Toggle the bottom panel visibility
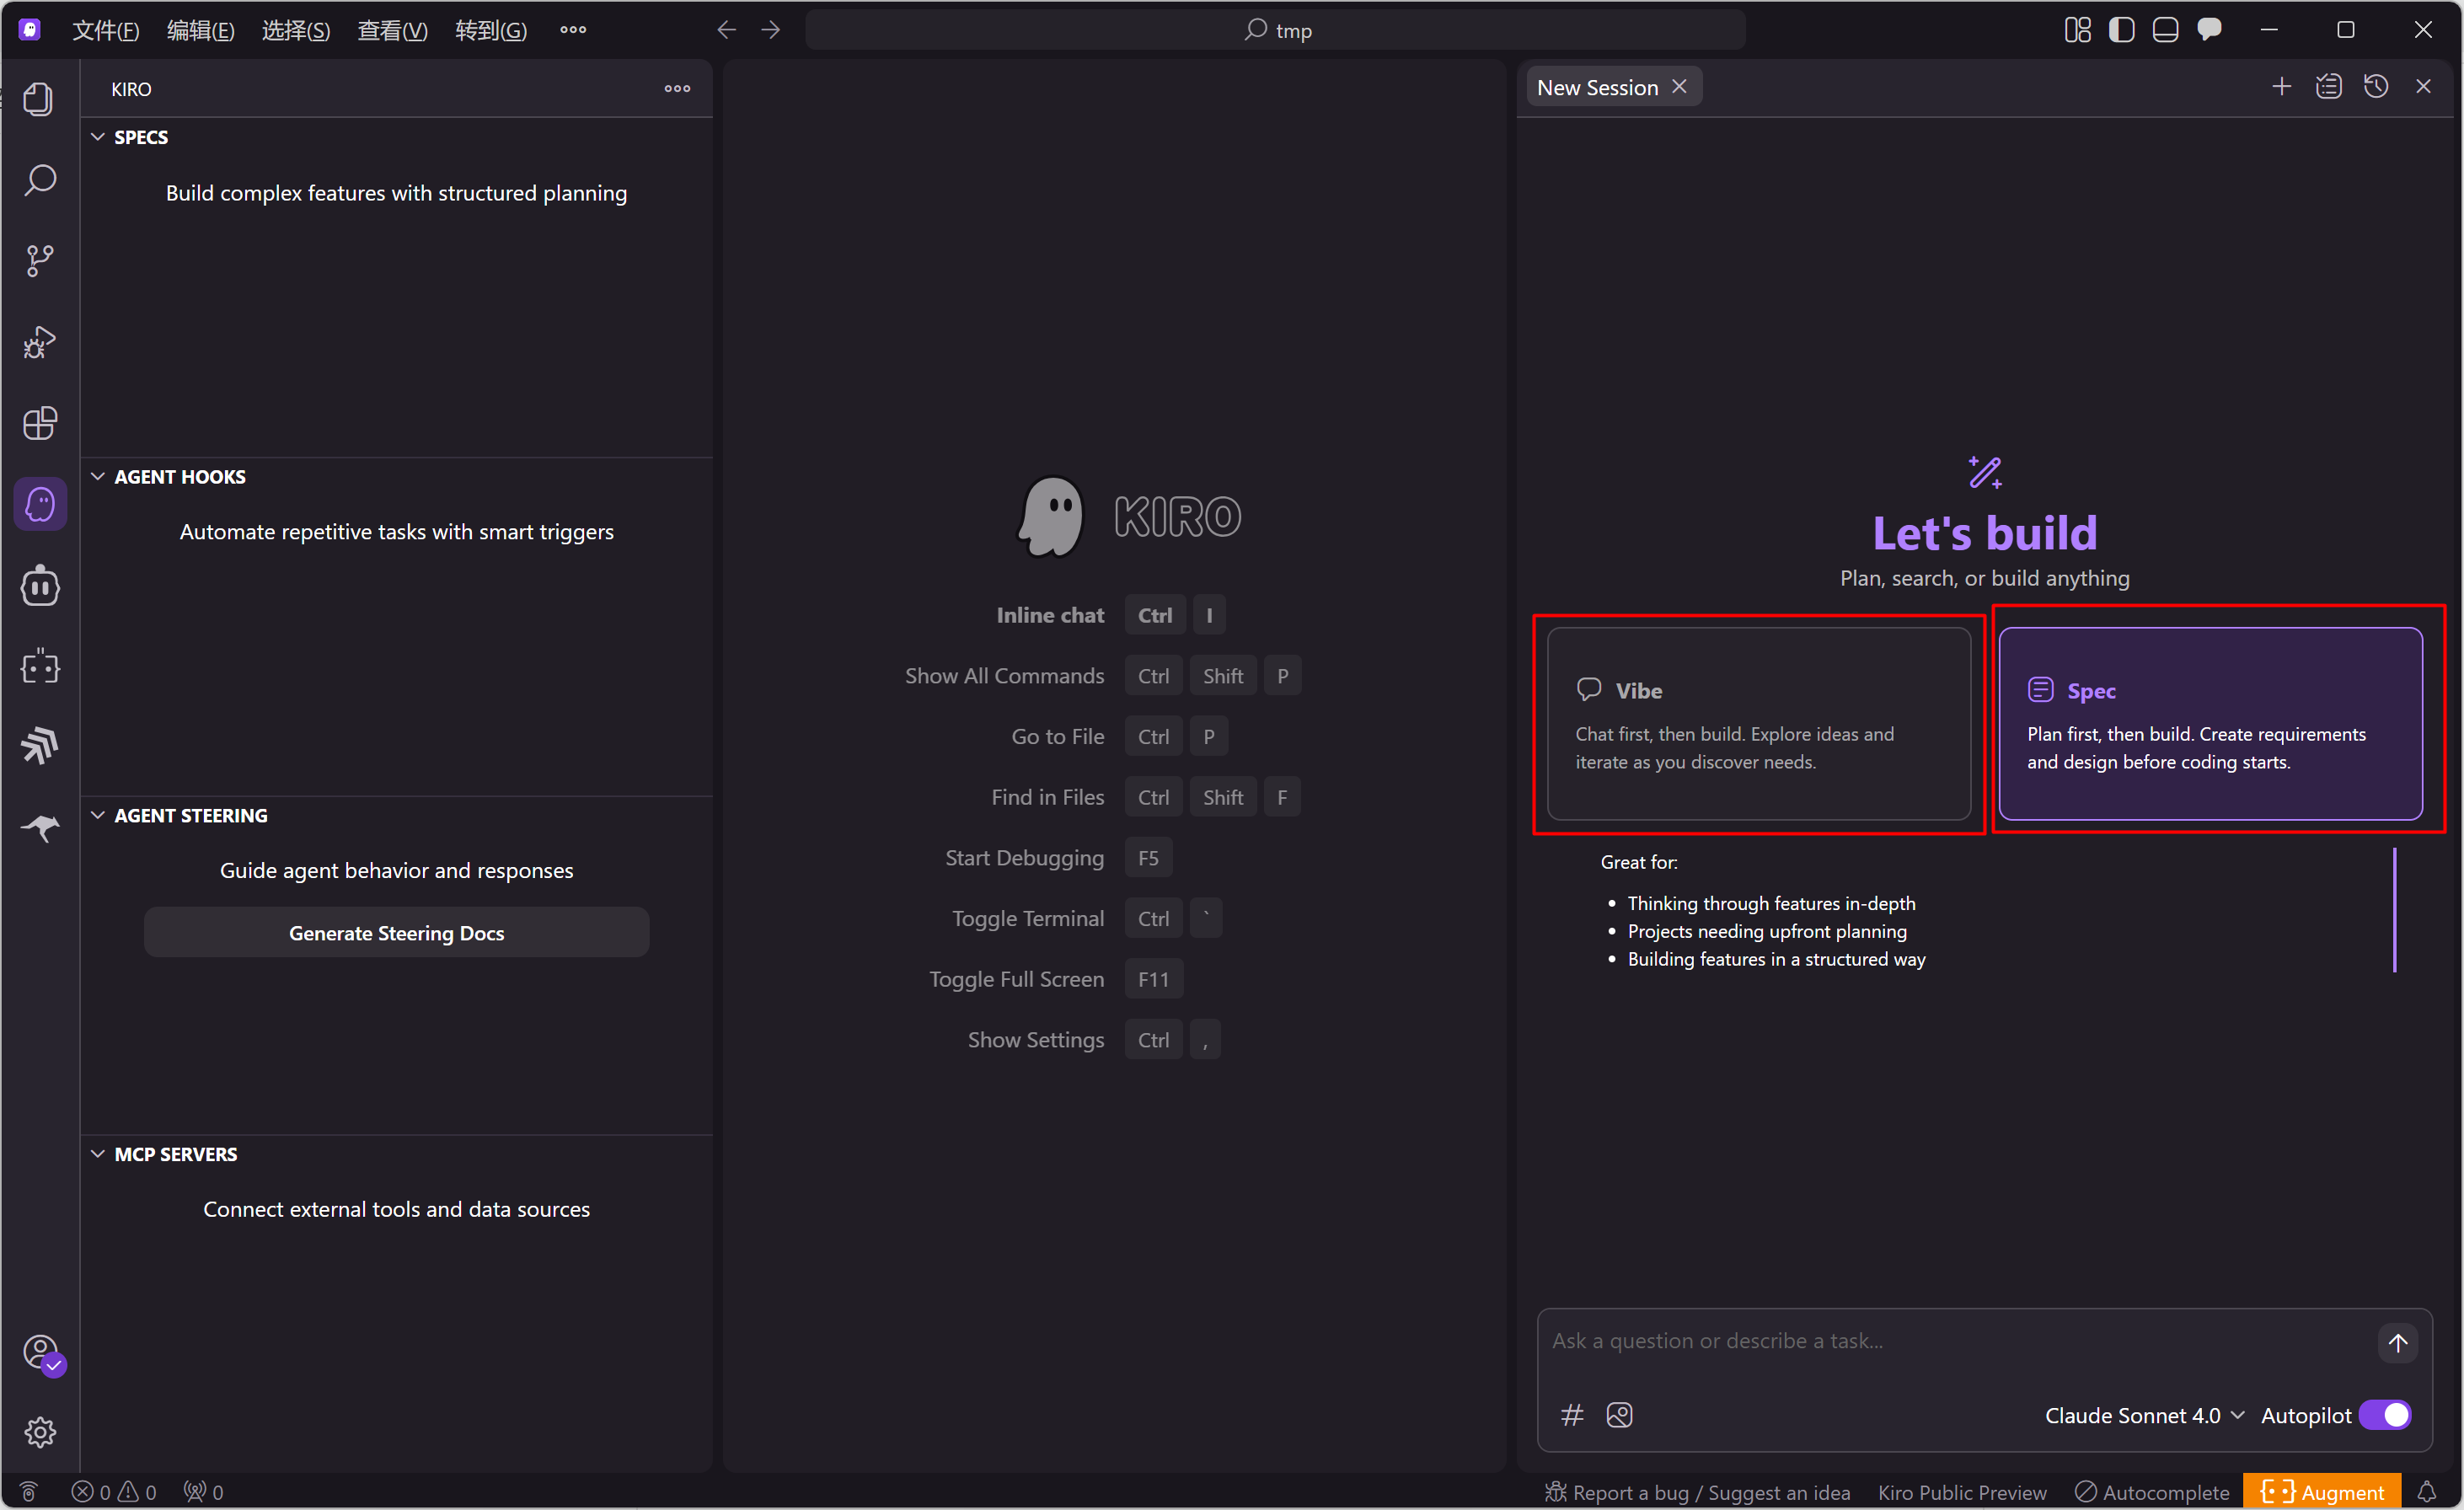Image resolution: width=2464 pixels, height=1510 pixels. pyautogui.click(x=2165, y=30)
